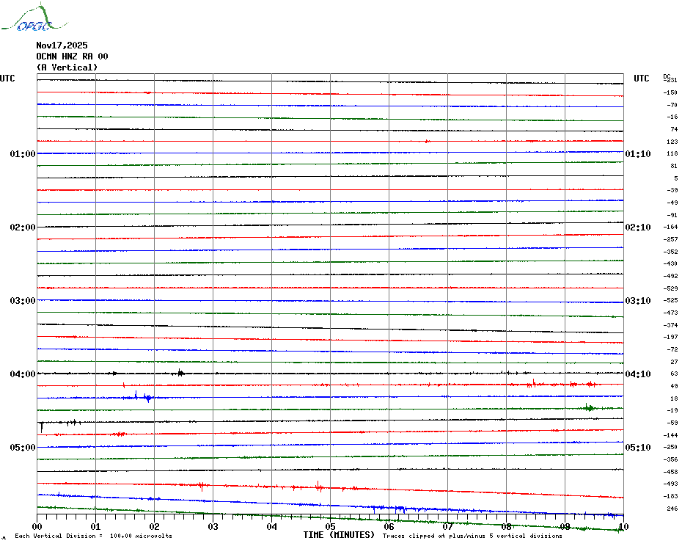The height and width of the screenshot is (546, 682).
Task: Click the 05 minute tick on bottom axis
Action: 330,526
